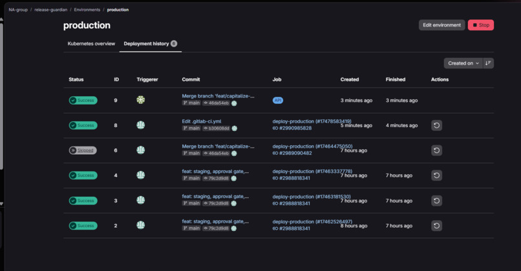The width and height of the screenshot is (521, 271).
Task: Open pipeline #2988818341 in deployment 2 row
Action: (x=292, y=228)
